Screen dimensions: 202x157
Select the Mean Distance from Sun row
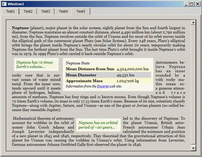point(108,69)
